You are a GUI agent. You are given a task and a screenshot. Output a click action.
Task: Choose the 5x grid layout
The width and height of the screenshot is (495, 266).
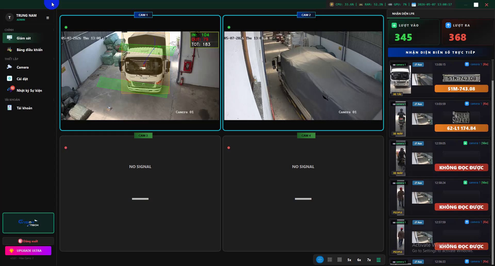(349, 260)
